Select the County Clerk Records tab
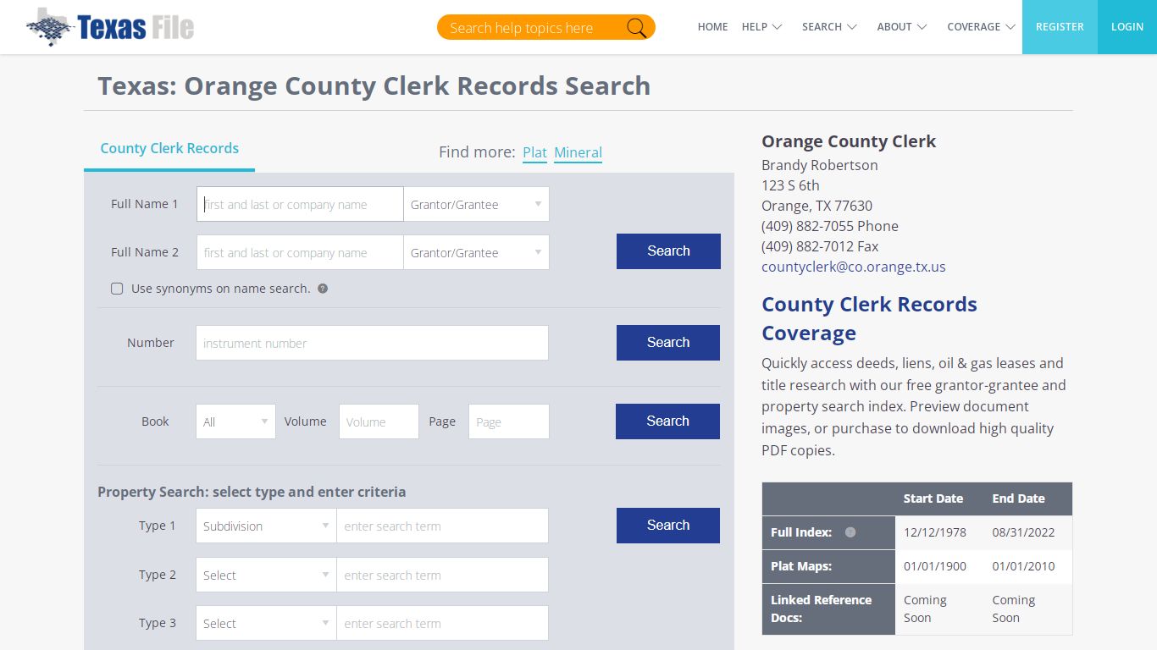1157x650 pixels. tap(169, 149)
